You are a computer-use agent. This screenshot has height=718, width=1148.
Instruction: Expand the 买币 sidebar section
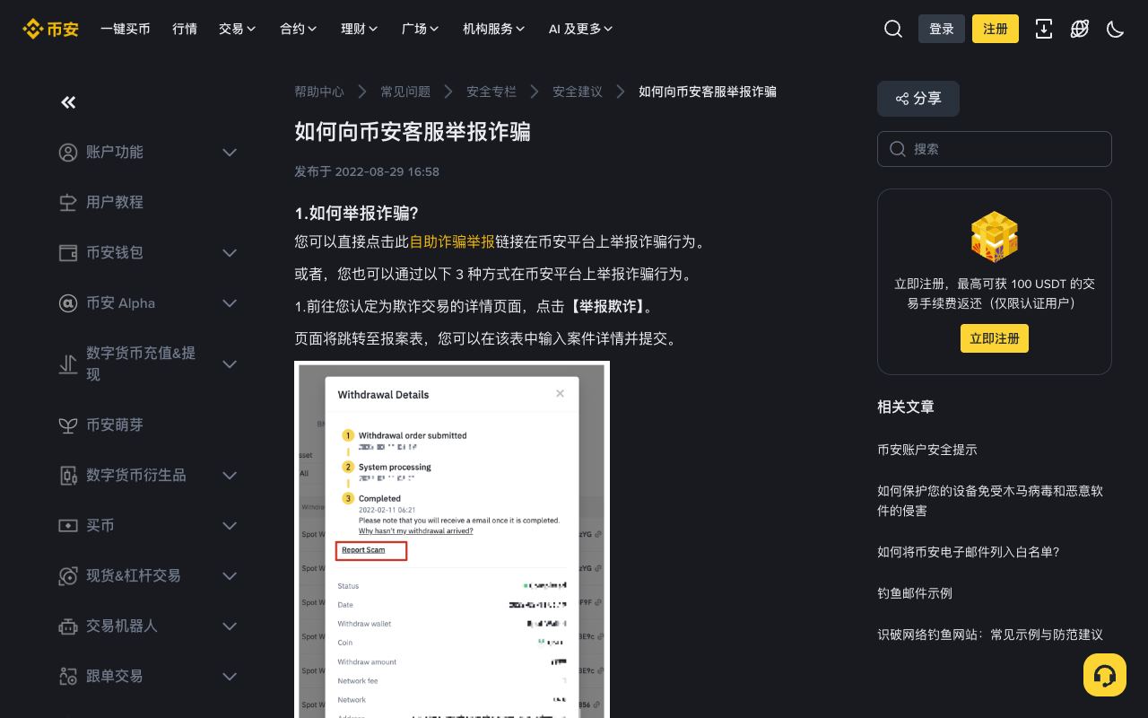[x=230, y=526]
